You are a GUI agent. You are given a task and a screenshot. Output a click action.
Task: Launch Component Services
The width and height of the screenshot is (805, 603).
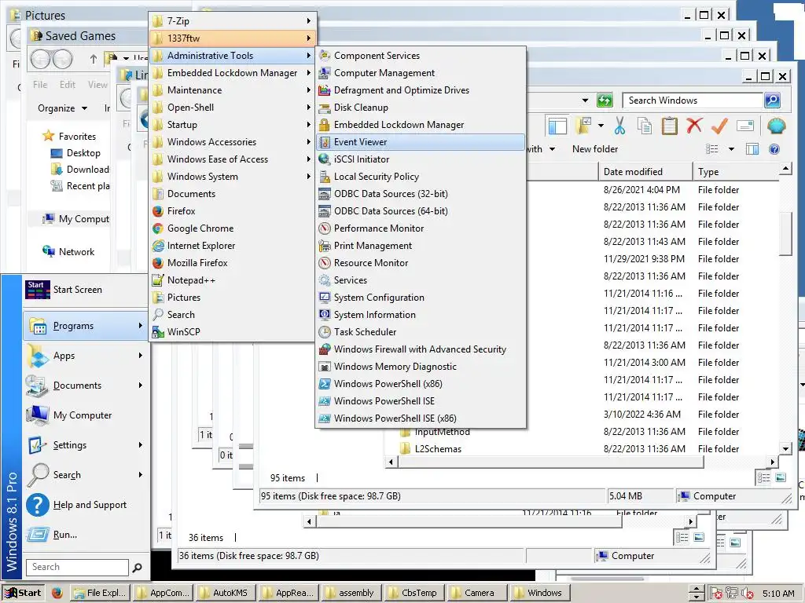pos(421,56)
